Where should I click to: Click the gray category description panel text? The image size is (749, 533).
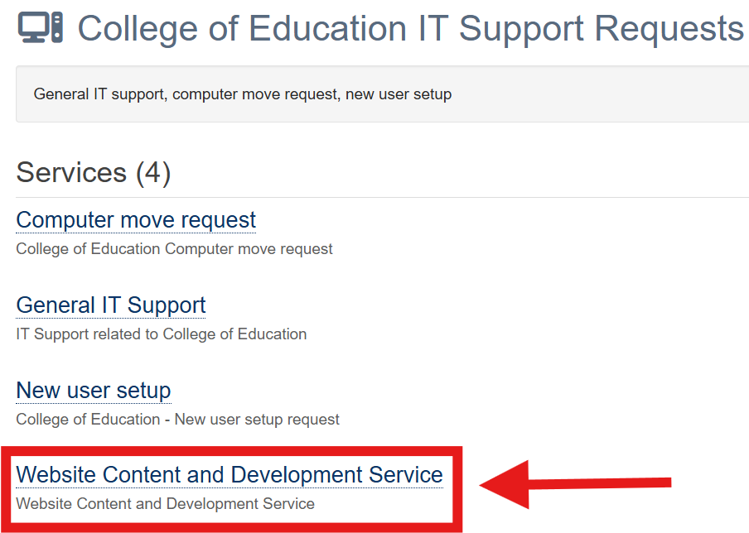(x=242, y=94)
